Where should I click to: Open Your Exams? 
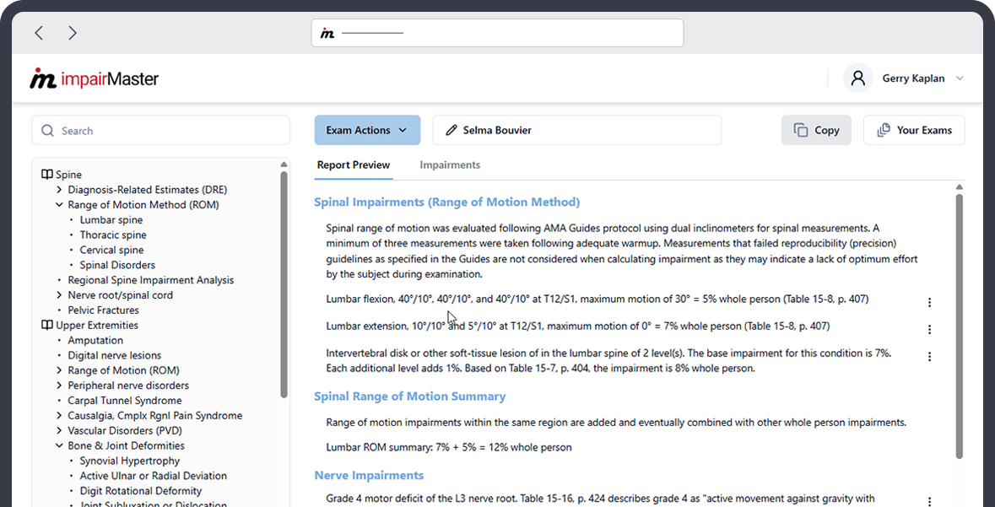pos(914,130)
